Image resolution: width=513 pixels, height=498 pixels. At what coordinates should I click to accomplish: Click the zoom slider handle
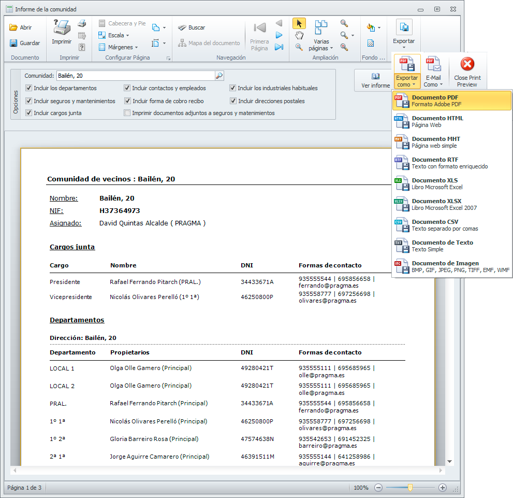[x=410, y=488]
